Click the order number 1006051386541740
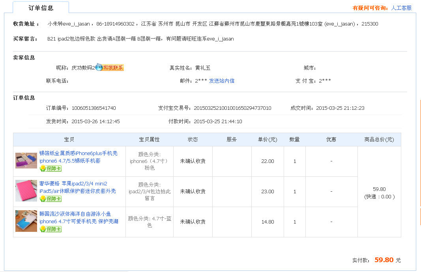Screen dimensions: 421x272 94,108
